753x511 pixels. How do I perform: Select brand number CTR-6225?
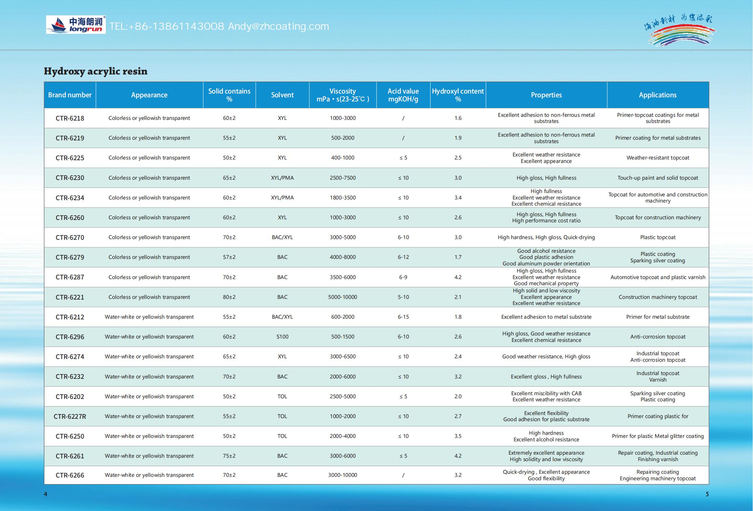(x=70, y=158)
